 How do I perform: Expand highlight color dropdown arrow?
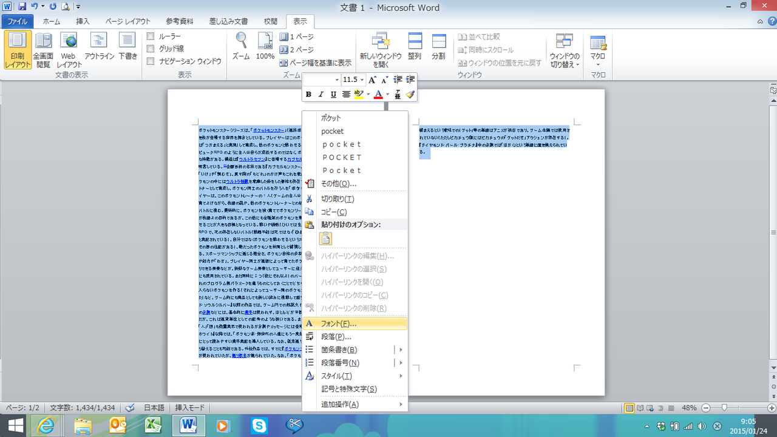click(368, 94)
